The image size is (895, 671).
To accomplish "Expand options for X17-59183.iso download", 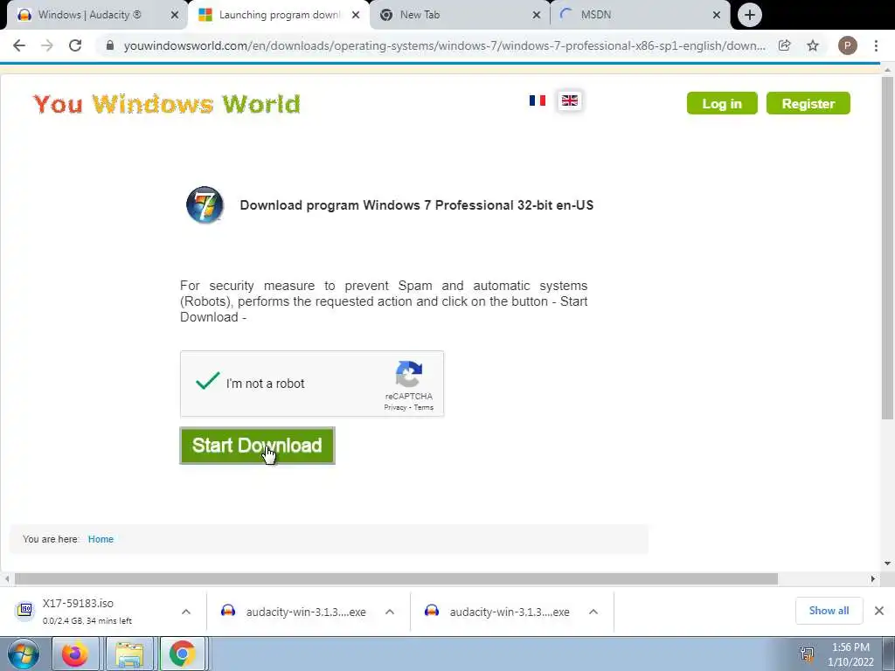I will pos(186,612).
